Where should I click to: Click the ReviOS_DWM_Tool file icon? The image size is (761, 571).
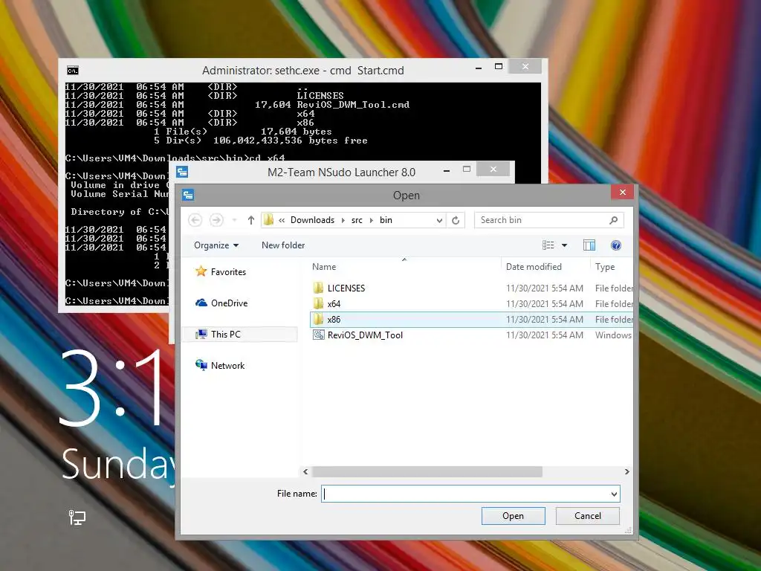[x=318, y=335]
